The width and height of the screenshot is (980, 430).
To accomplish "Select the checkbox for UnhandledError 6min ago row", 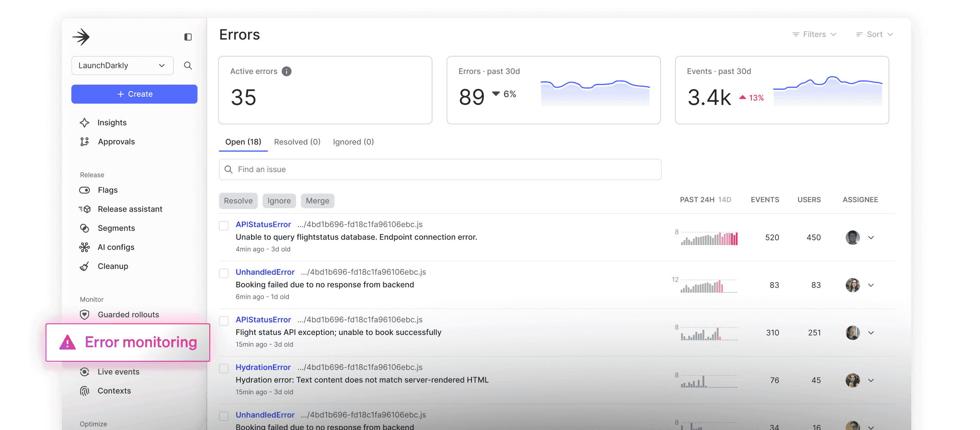I will point(224,273).
